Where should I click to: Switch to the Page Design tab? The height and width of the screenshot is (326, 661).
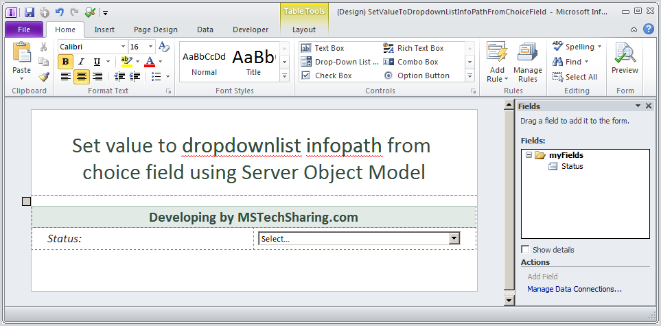[156, 30]
